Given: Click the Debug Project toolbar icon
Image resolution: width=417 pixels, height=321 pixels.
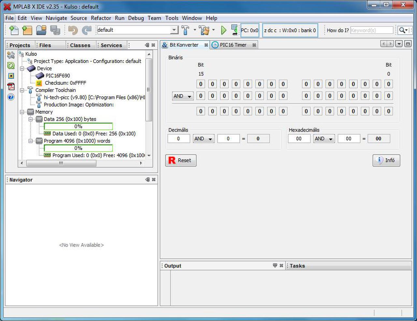Looking at the screenshot, I should (x=234, y=30).
